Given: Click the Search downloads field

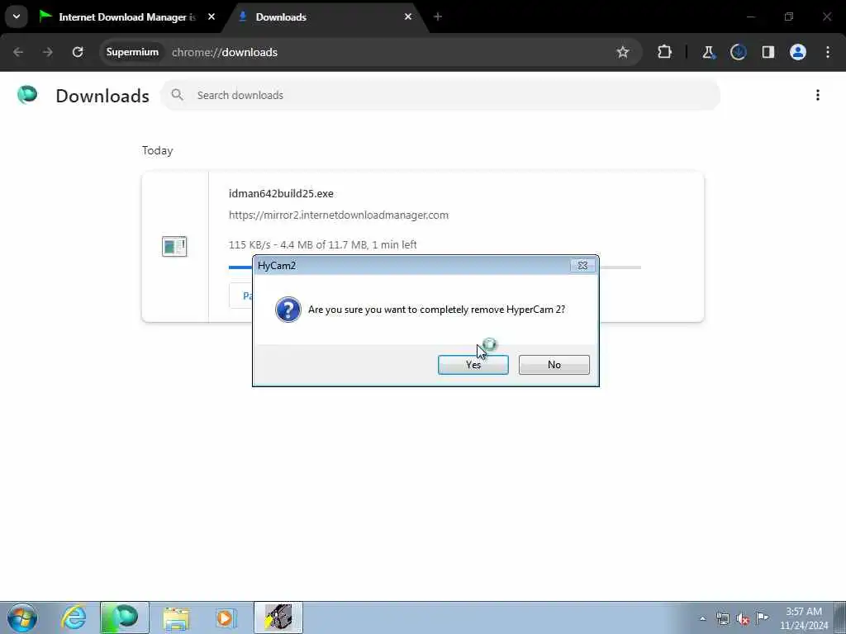Looking at the screenshot, I should [x=440, y=95].
